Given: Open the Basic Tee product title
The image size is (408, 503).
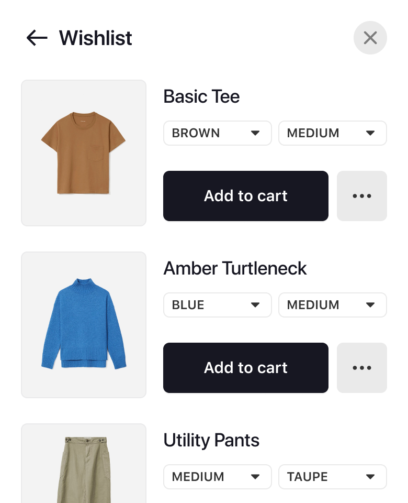Looking at the screenshot, I should click(201, 96).
